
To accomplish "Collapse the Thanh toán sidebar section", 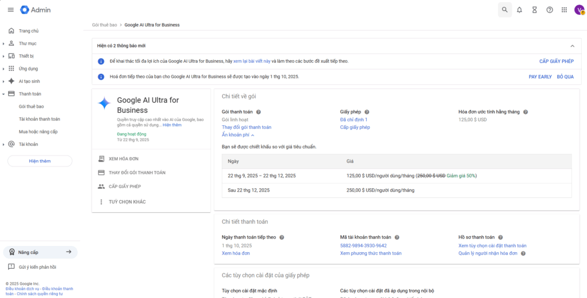I will click(3, 94).
